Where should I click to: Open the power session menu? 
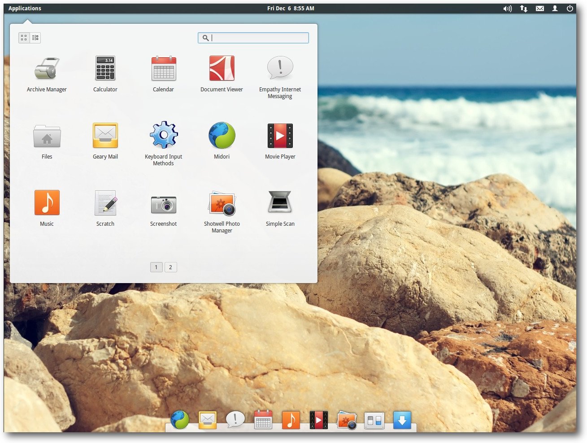point(570,9)
